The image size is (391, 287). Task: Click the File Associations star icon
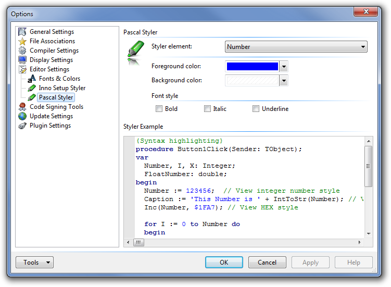[22, 41]
